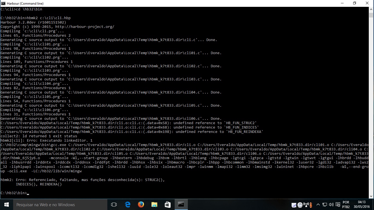
Task: Open the volume control tray icon
Action: 331,205
